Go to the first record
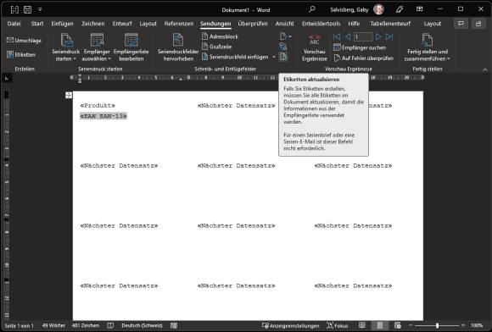Screen dimensions: 492x332 click(337, 37)
